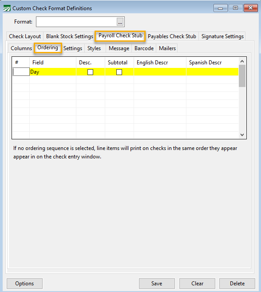Screen dimensions: 261x292
Task: Open the Format lookup ellipsis button
Action: [120, 22]
